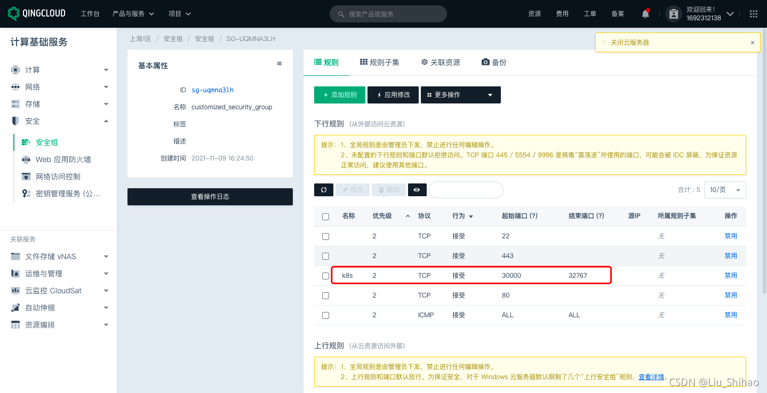Click the refresh rules icon button

(324, 190)
